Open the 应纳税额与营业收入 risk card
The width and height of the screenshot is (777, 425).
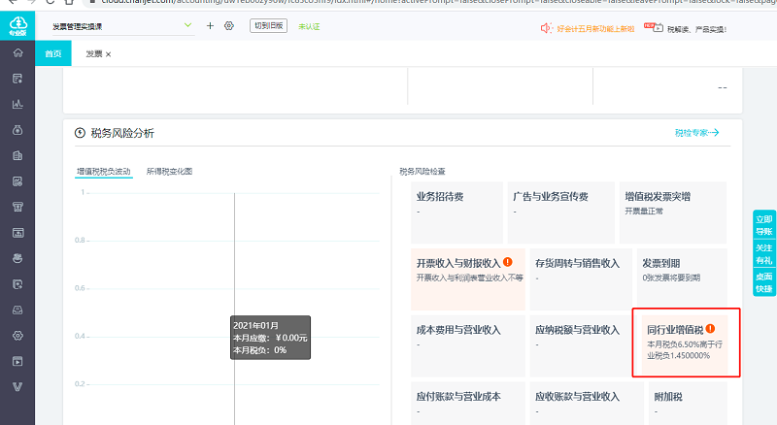[x=581, y=345]
